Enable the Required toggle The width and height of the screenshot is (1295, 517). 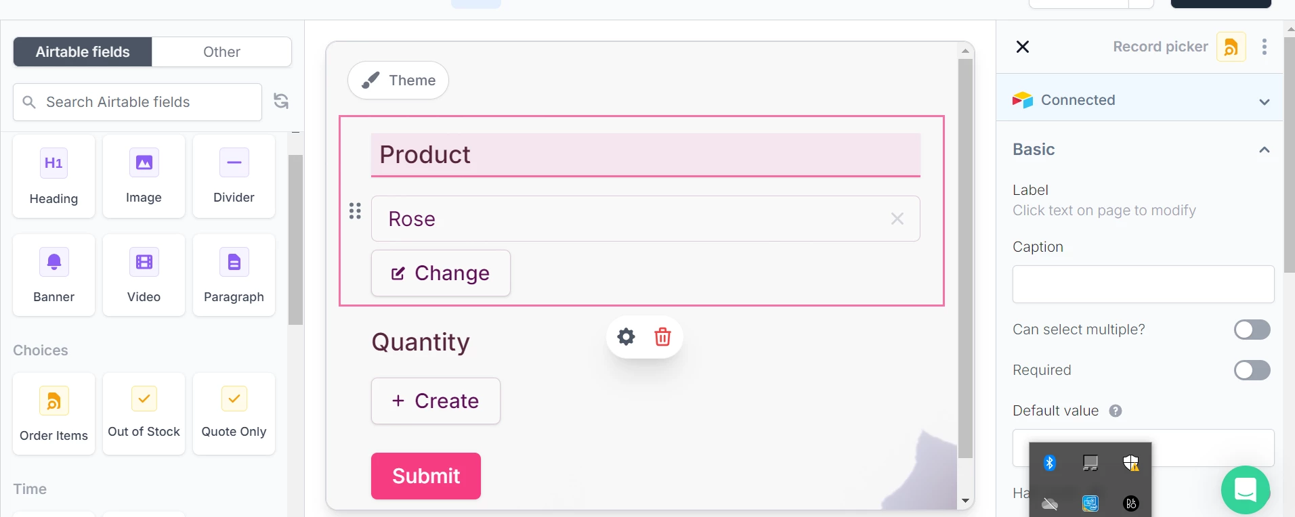click(x=1252, y=370)
